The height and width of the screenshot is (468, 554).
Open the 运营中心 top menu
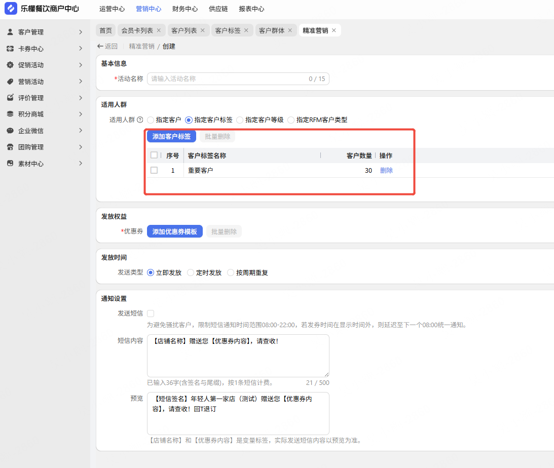point(112,9)
